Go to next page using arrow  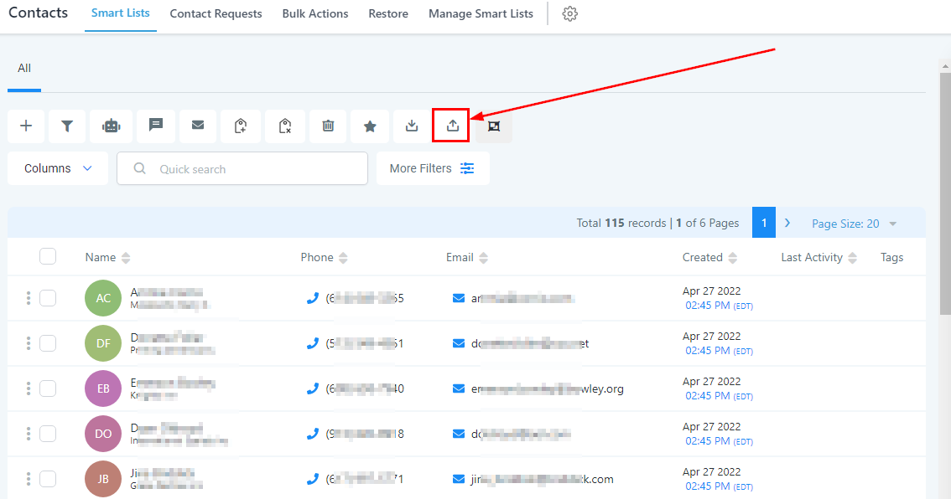[787, 224]
